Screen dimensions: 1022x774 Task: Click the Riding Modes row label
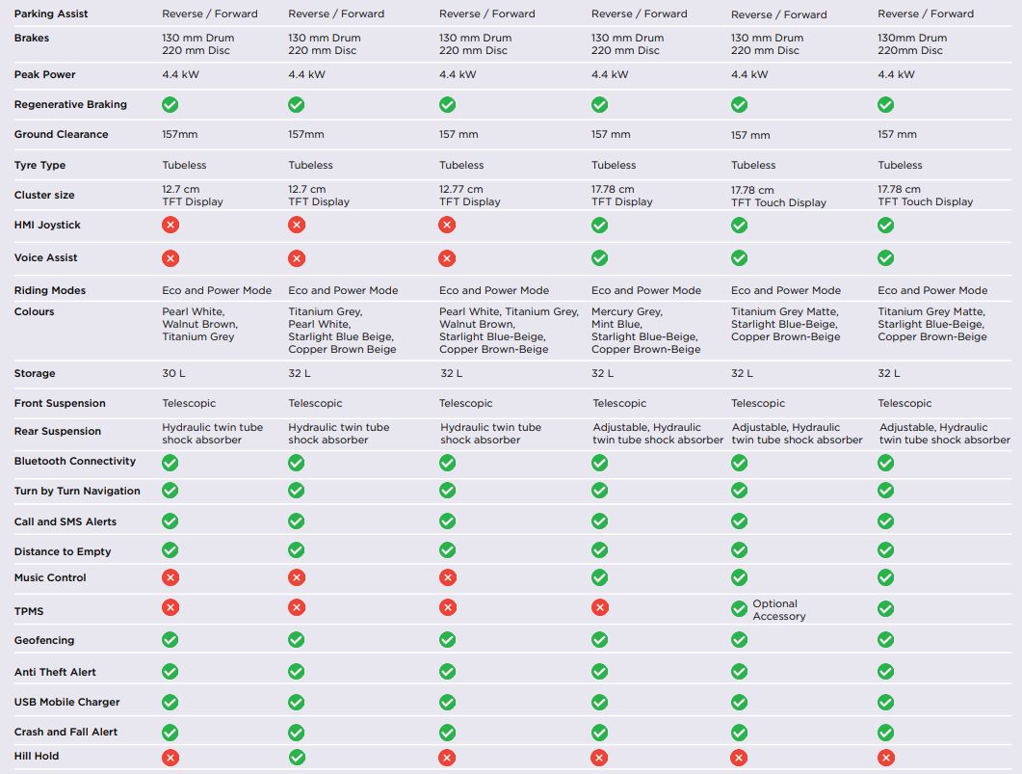(x=50, y=290)
